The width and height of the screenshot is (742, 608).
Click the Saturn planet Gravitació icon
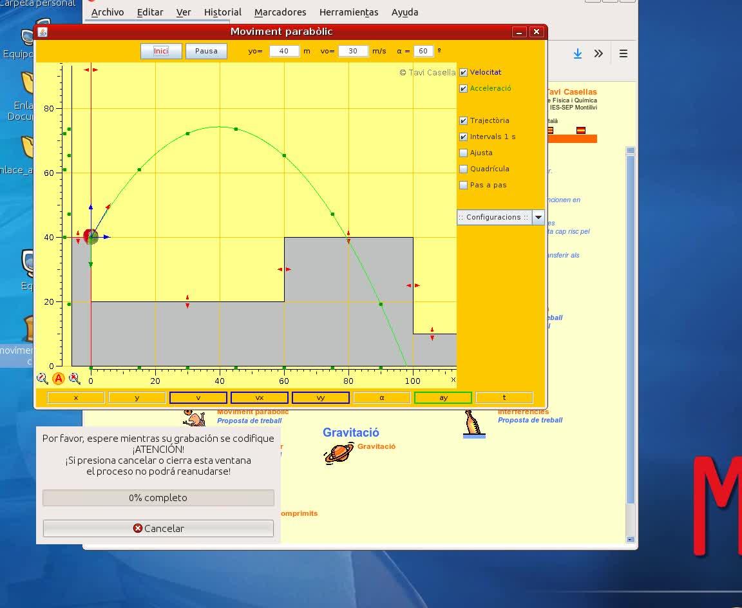pyautogui.click(x=338, y=452)
